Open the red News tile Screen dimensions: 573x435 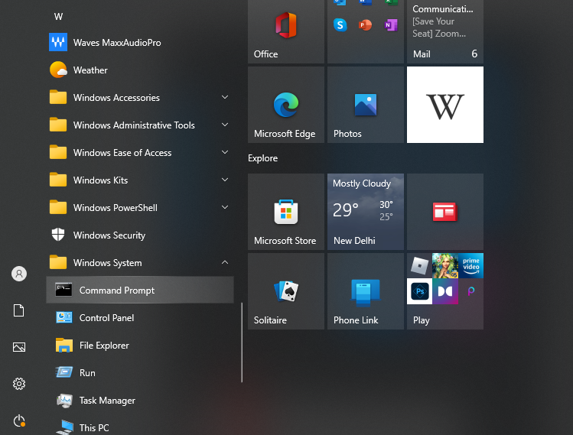pos(445,212)
